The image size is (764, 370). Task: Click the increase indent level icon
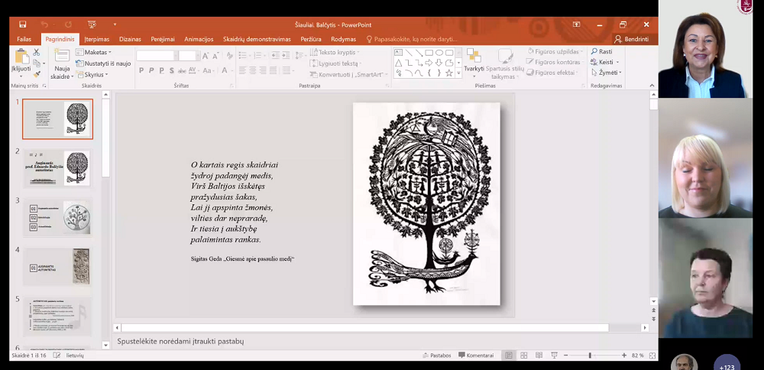pos(285,55)
